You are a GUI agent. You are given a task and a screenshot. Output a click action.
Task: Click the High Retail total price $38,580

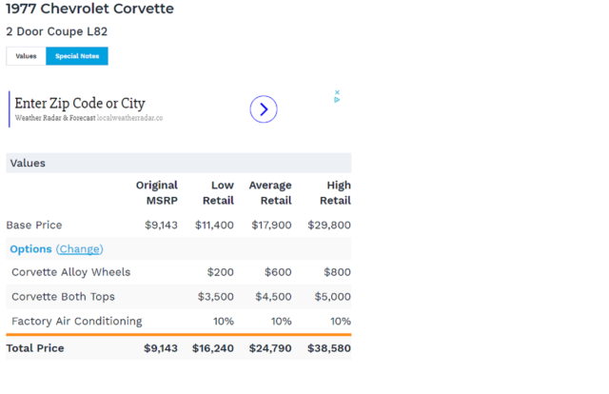(x=328, y=348)
